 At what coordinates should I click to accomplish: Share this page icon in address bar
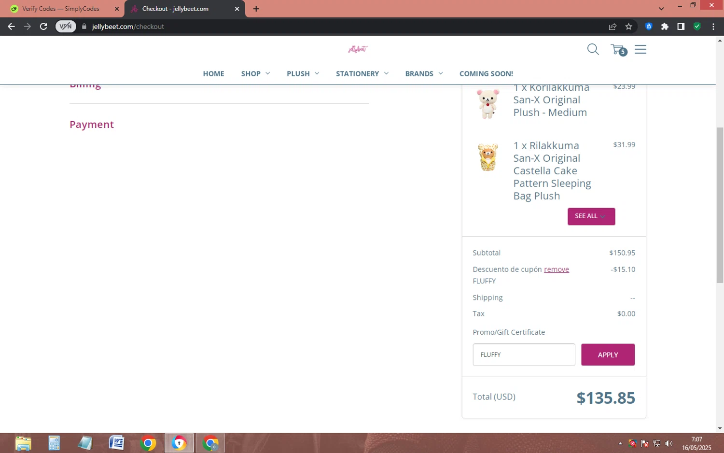(613, 27)
